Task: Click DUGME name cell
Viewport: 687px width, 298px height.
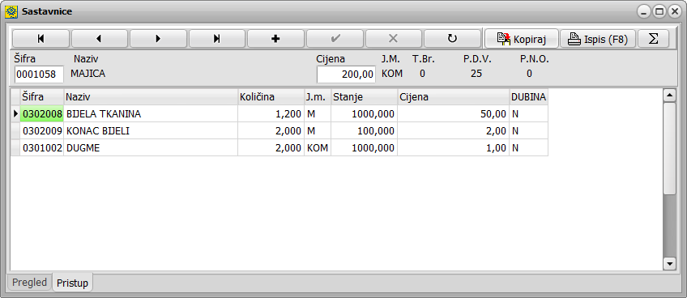Action: 151,147
